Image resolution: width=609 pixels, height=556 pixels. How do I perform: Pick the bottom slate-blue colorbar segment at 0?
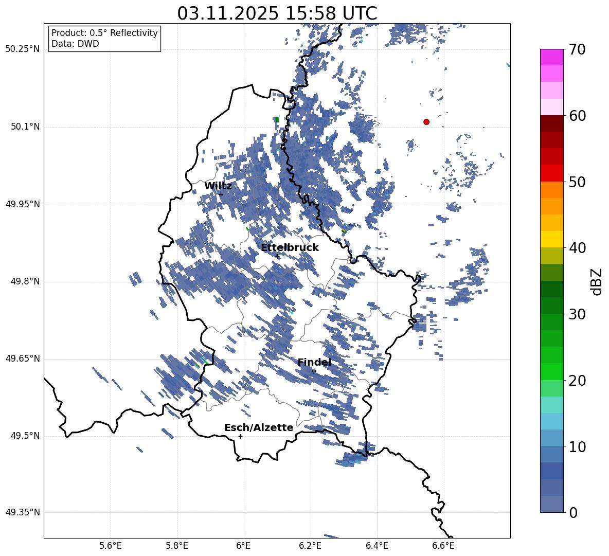[x=552, y=504]
